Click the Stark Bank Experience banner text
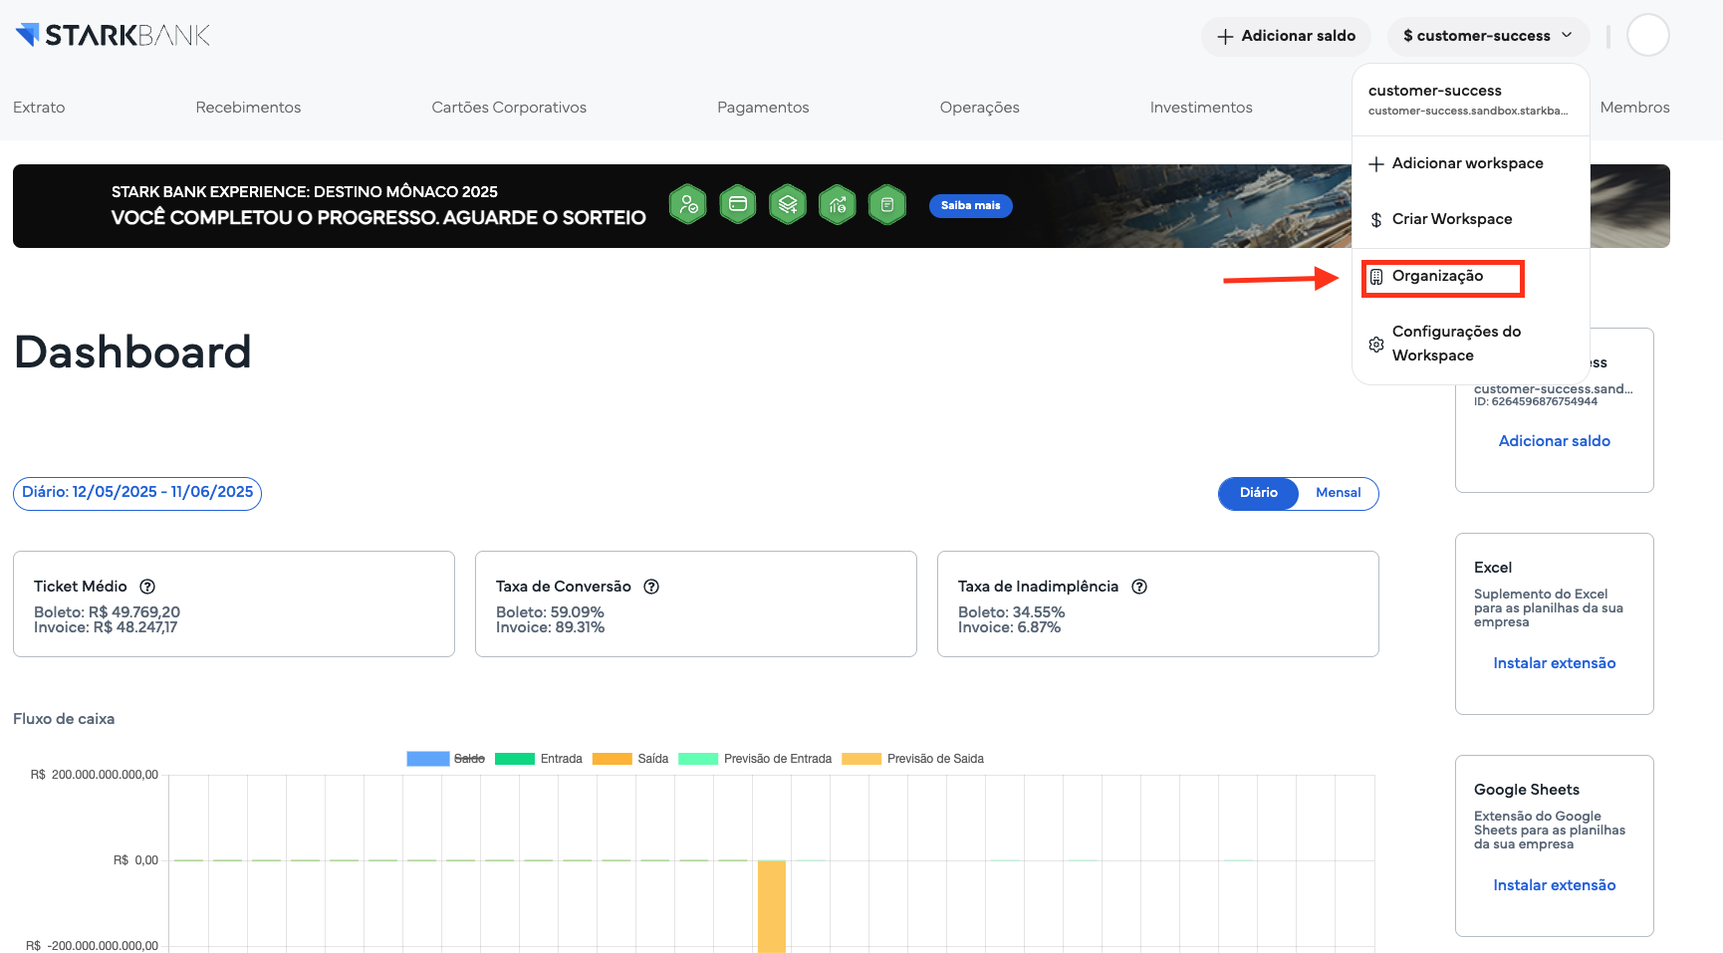 378,205
